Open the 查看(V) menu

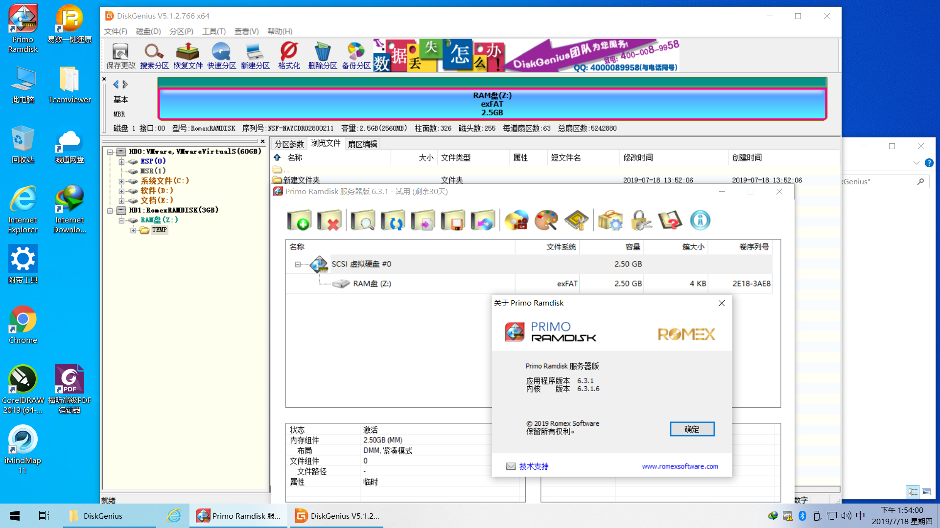point(246,31)
